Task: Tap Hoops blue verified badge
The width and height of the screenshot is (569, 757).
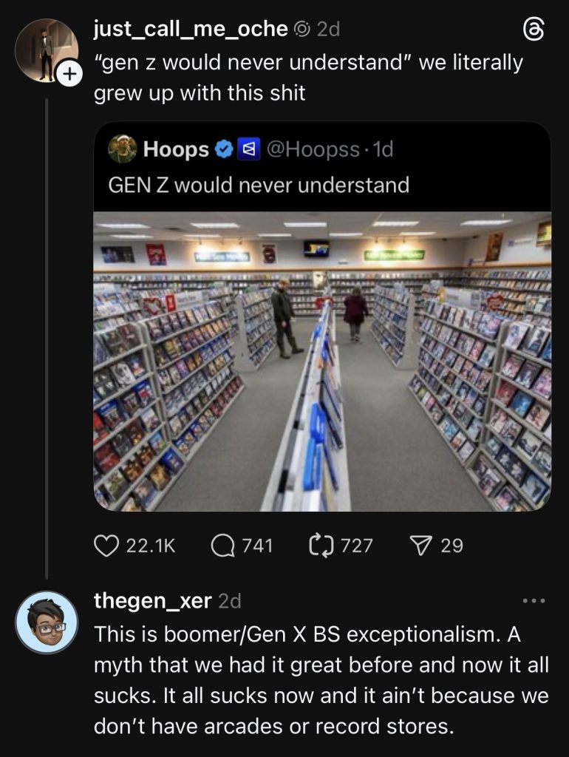Action: click(x=222, y=150)
